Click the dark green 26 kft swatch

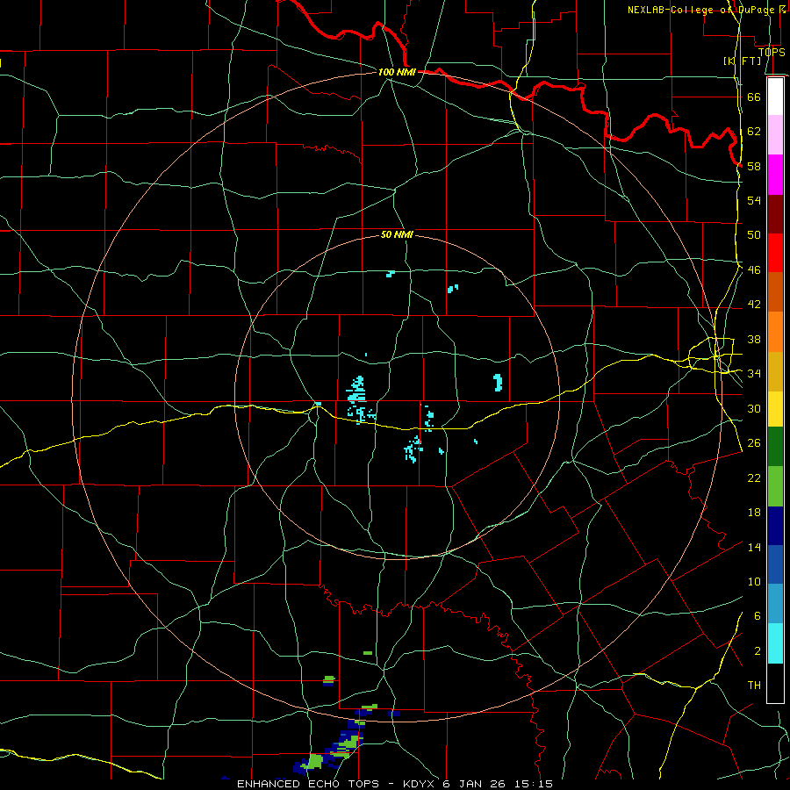(775, 447)
